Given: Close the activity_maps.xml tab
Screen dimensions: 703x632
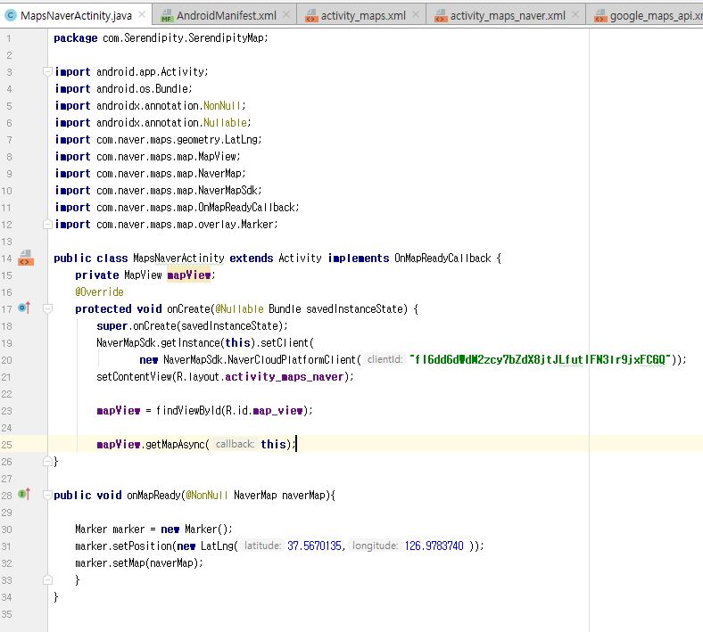Looking at the screenshot, I should pyautogui.click(x=415, y=16).
